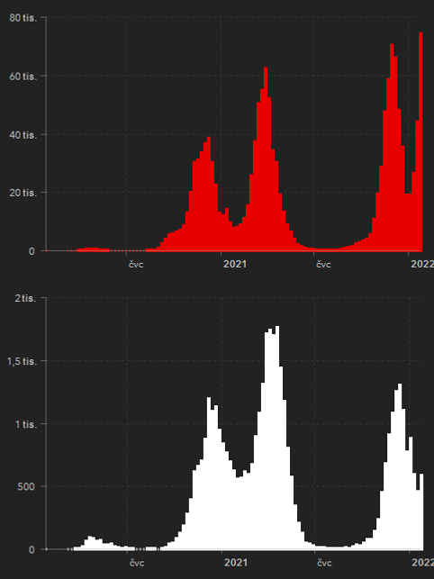Click the white peak bar before 2022
434x579 pixels.
pos(400,466)
